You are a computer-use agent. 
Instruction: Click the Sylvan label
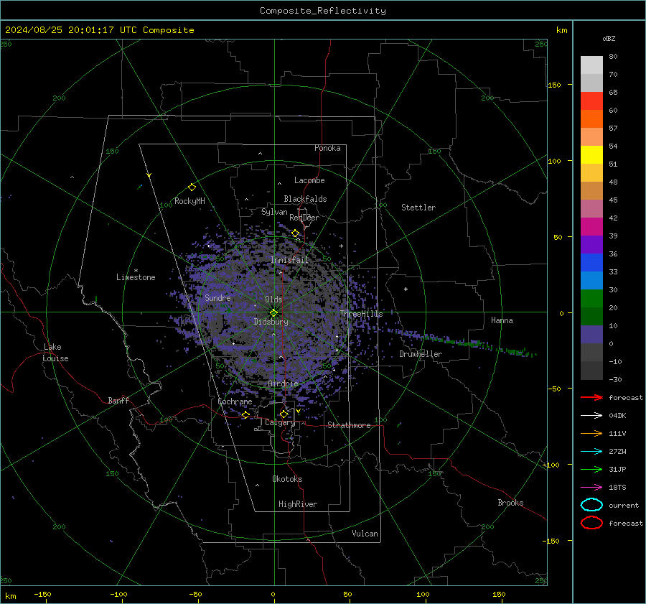[x=274, y=212]
